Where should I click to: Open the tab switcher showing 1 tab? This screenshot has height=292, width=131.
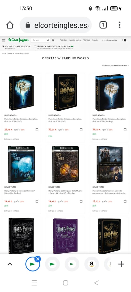(103, 25)
